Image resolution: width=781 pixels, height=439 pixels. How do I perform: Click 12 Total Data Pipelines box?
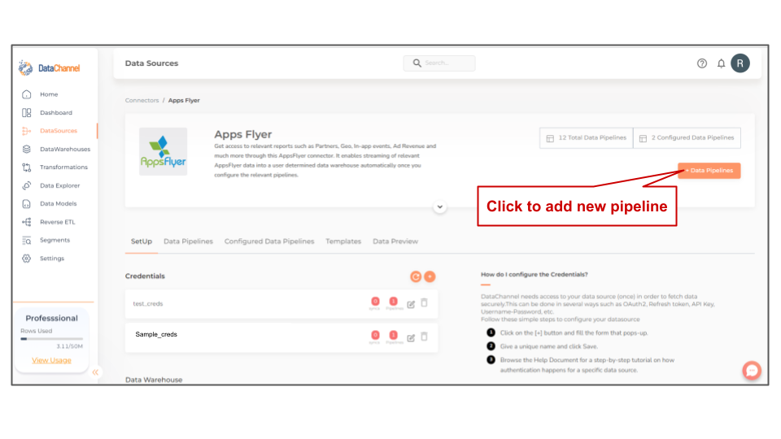[x=587, y=138]
